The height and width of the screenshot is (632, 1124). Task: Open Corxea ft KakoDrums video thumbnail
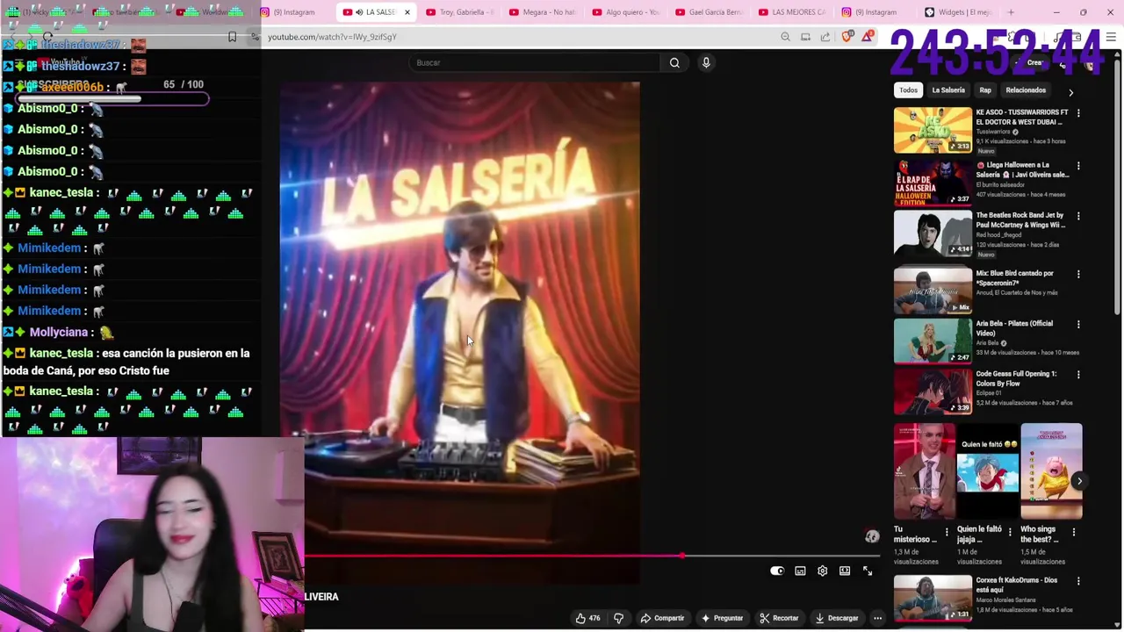(933, 598)
